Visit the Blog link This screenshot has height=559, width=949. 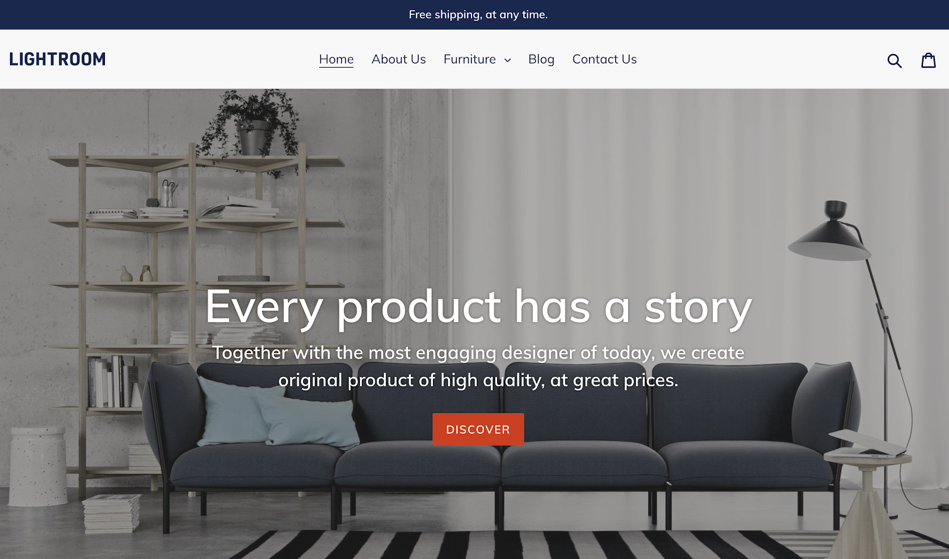[x=542, y=59]
